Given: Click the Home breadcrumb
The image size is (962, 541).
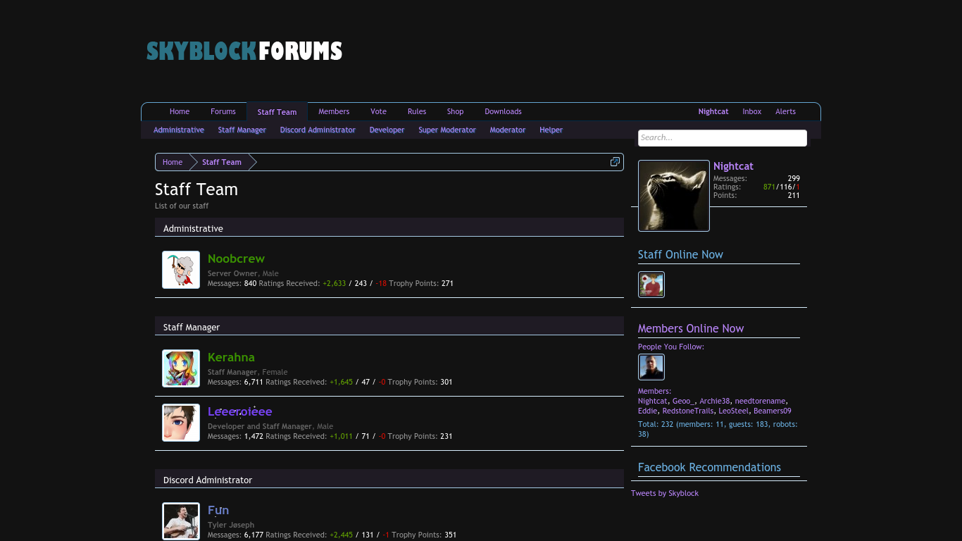Looking at the screenshot, I should tap(173, 162).
